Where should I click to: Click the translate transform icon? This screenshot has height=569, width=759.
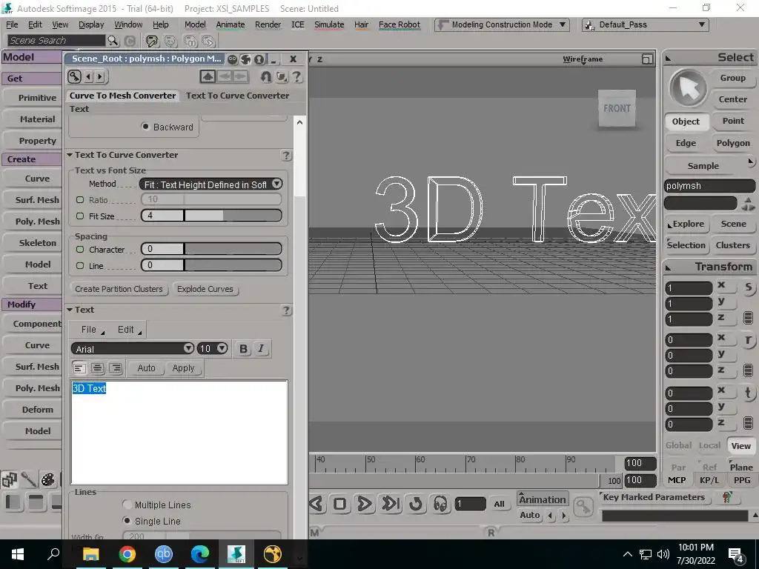click(749, 393)
